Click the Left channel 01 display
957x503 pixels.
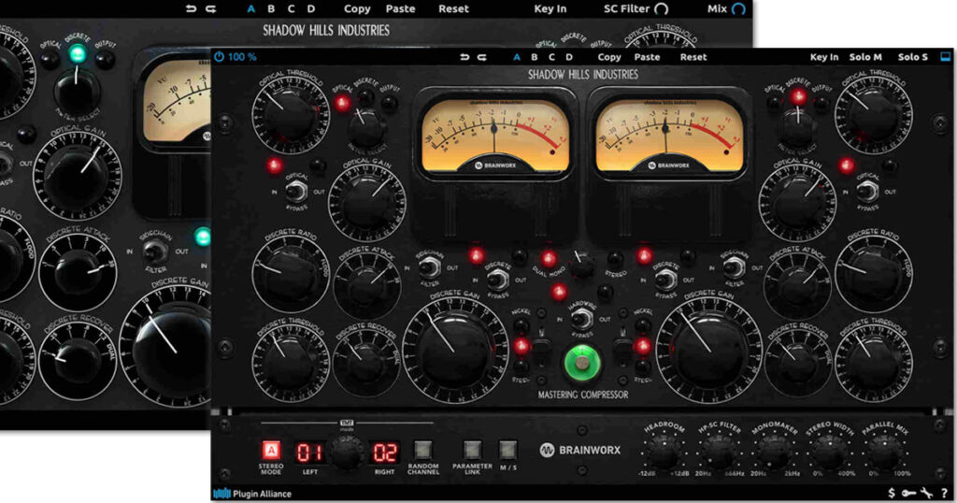click(x=310, y=453)
